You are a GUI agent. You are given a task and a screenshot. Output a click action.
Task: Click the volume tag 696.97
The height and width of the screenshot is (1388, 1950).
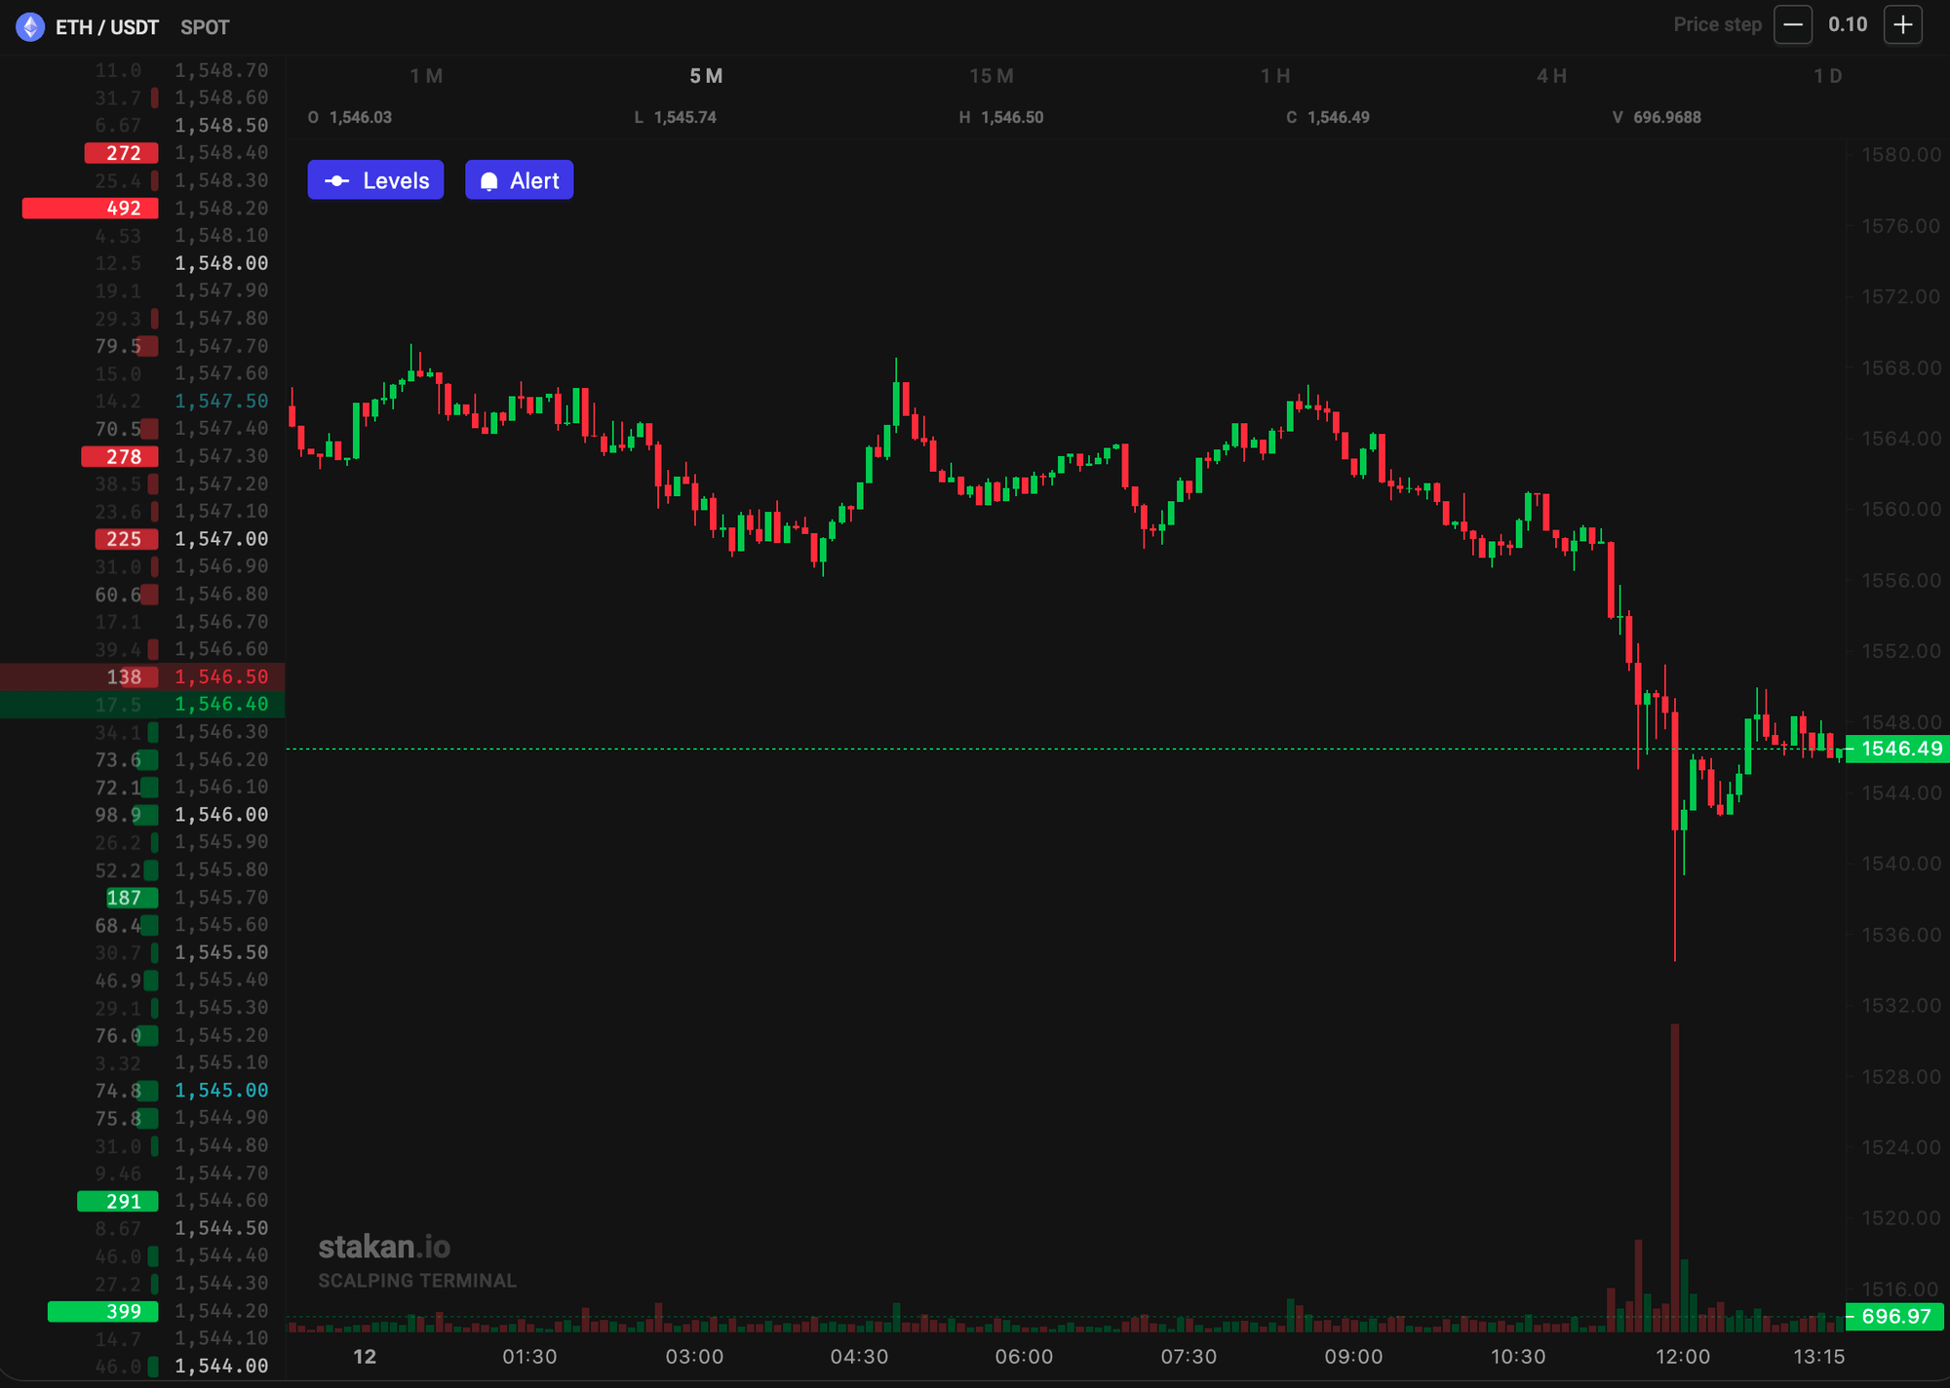point(1895,1317)
